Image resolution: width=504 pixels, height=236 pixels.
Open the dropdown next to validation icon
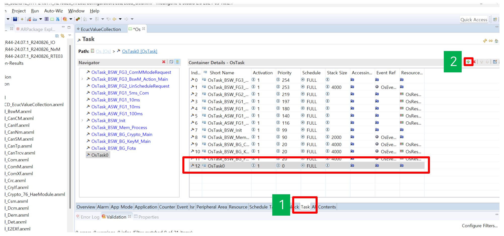point(71,19)
